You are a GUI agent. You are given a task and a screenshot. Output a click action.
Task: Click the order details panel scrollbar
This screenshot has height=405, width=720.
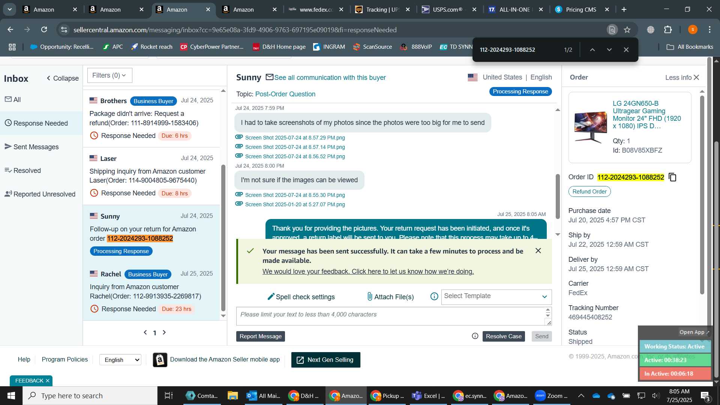702,195
